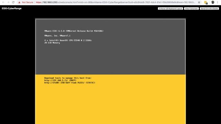Image resolution: width=221 pixels, height=124 pixels.
Task: Reload the web console page
Action: pos(13,2)
